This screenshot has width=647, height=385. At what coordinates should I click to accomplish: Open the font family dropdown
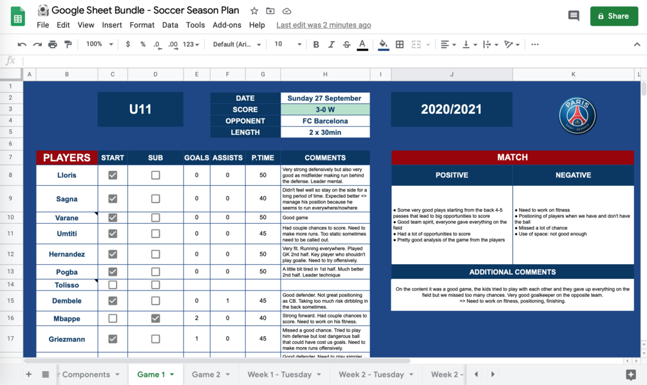tap(237, 44)
